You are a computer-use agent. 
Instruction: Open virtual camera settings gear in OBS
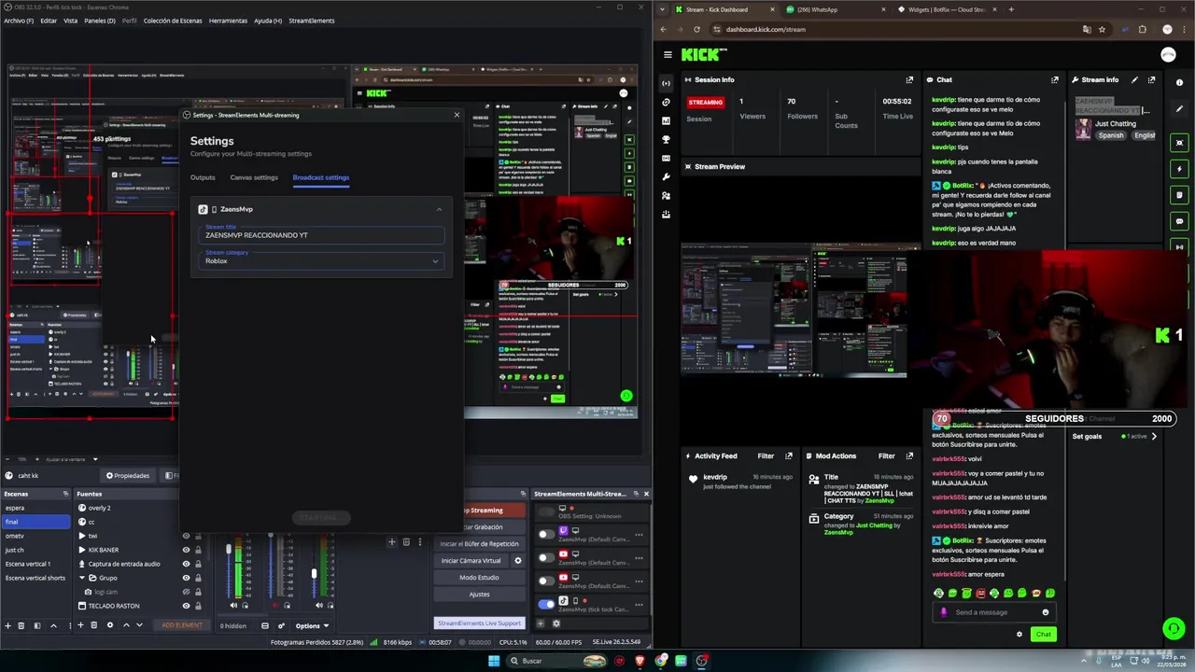[518, 561]
